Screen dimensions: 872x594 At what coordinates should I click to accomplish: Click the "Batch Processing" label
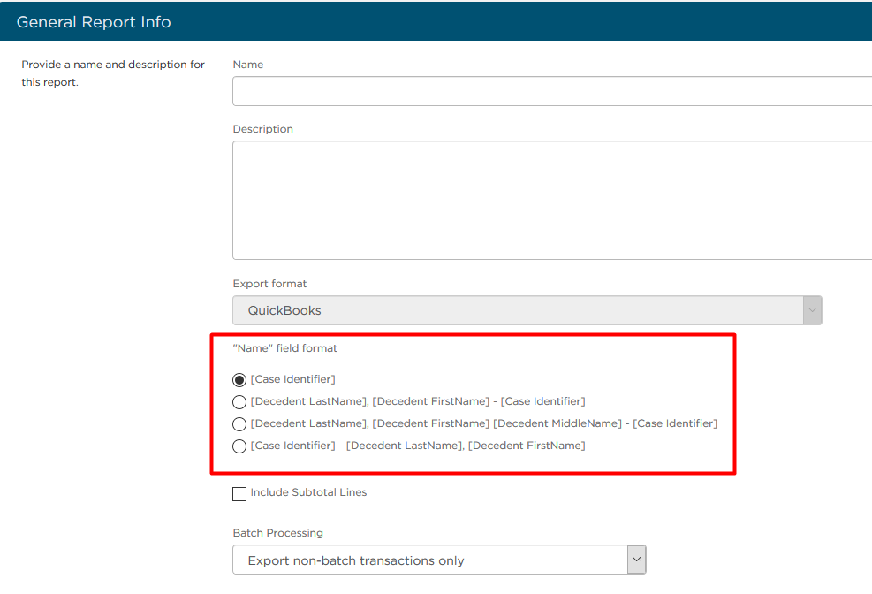pos(278,533)
